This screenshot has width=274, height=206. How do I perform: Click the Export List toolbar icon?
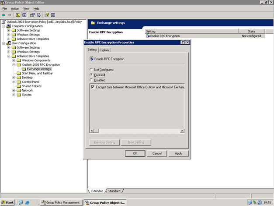[x=38, y=15]
